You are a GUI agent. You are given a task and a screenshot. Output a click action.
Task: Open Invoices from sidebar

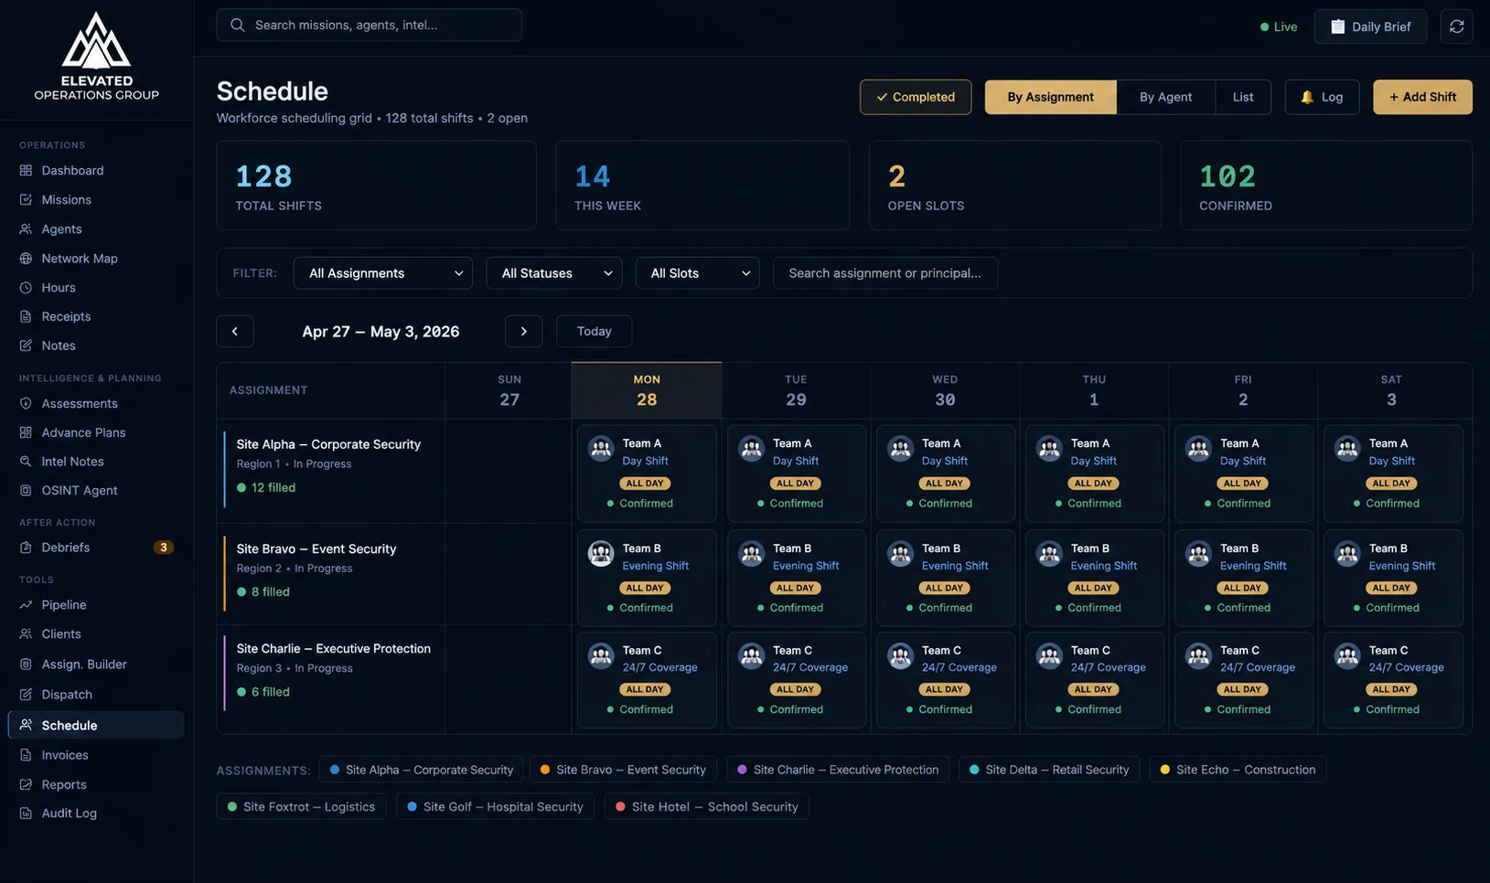tap(96, 755)
